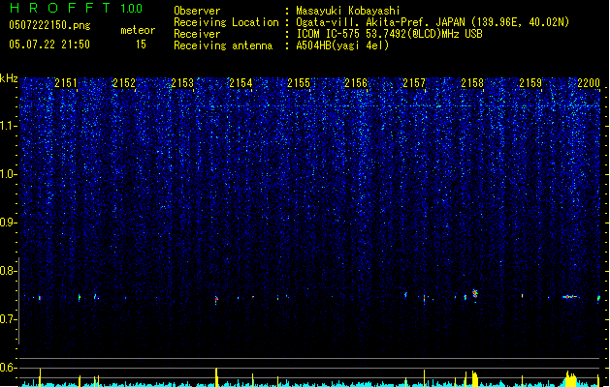Click the 2155 time marker
The height and width of the screenshot is (387, 610).
click(x=299, y=83)
